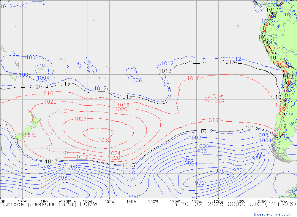Click the 972 low pressure label
This screenshot has height=217, width=297.
200,183
